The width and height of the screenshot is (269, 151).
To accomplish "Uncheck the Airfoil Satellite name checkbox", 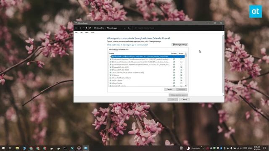I will click(x=111, y=81).
